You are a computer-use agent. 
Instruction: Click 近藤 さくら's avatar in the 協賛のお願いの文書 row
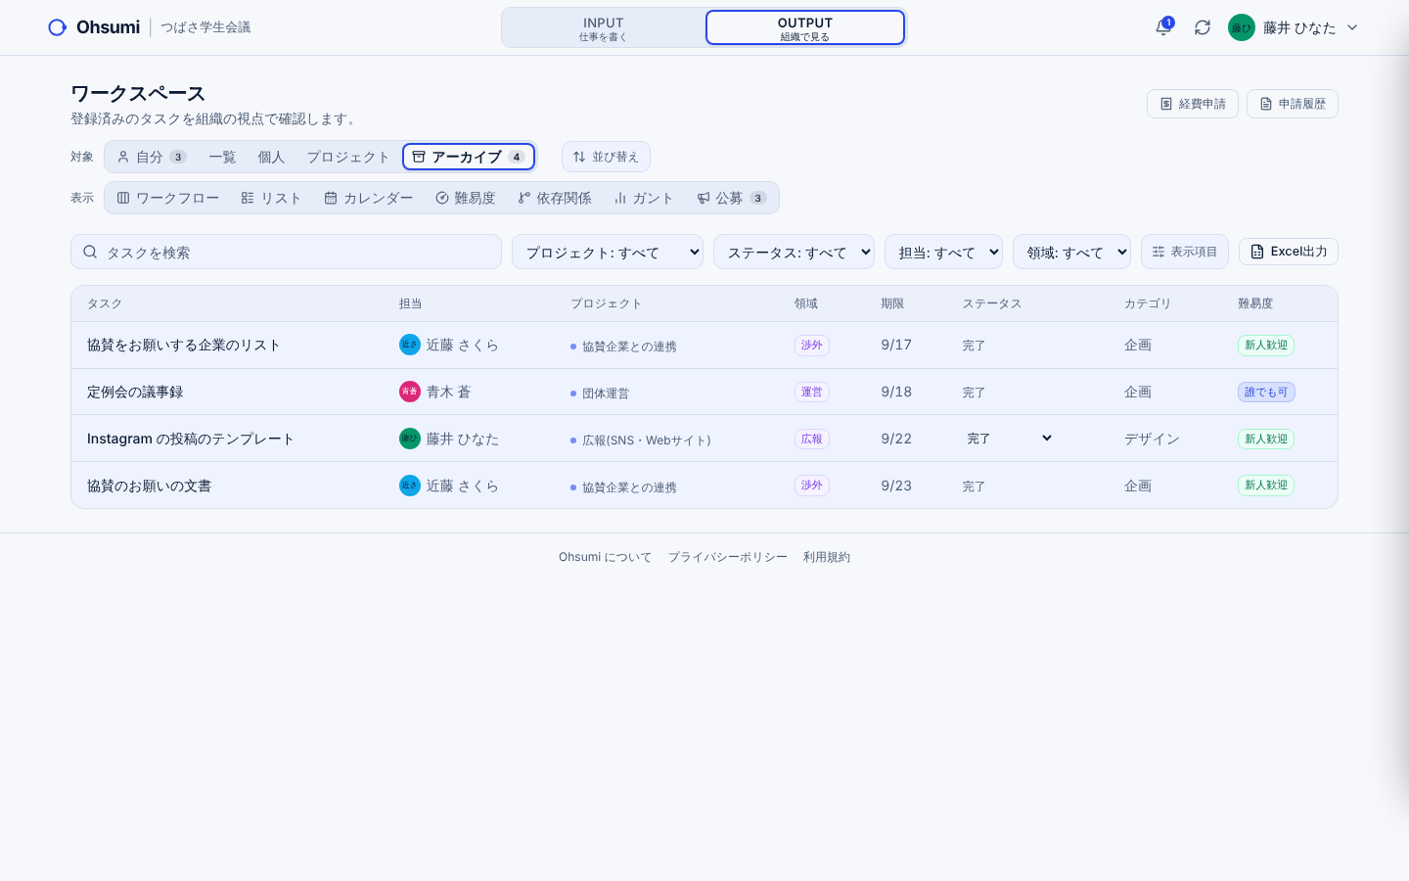[x=410, y=486]
